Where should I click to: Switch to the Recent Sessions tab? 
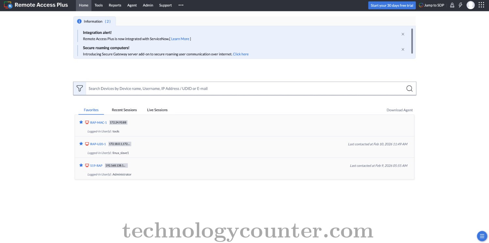coord(124,110)
